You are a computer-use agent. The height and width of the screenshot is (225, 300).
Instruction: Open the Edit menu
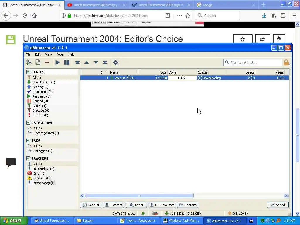(x=38, y=54)
